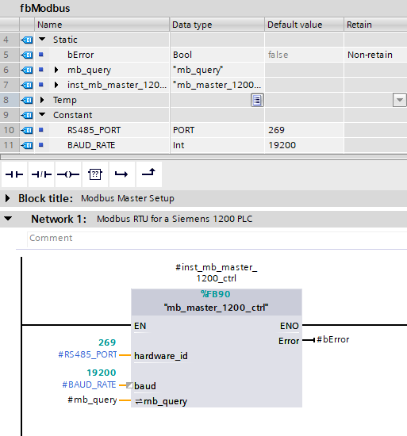Click the #BAUD_RATE operand

89,384
